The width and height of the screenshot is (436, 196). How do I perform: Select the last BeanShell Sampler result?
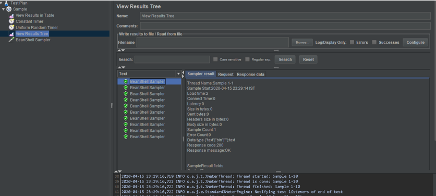click(148, 137)
